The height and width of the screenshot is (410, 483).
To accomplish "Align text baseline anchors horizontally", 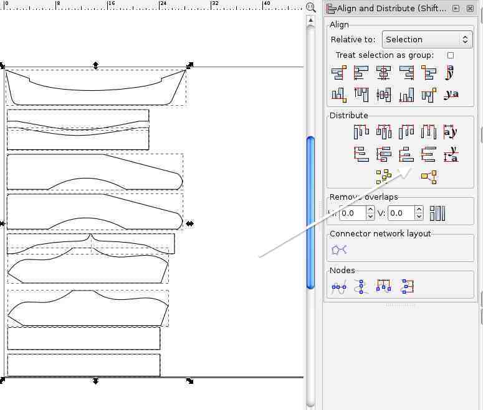I will 451,73.
